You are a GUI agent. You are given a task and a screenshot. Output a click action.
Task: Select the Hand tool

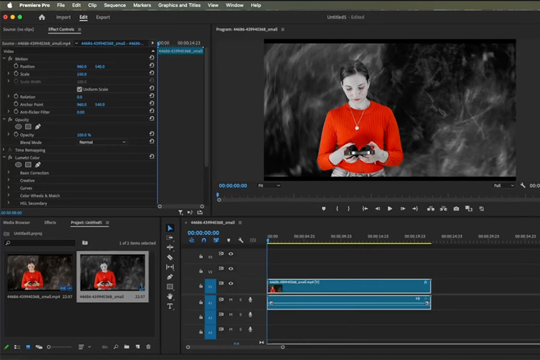[171, 296]
